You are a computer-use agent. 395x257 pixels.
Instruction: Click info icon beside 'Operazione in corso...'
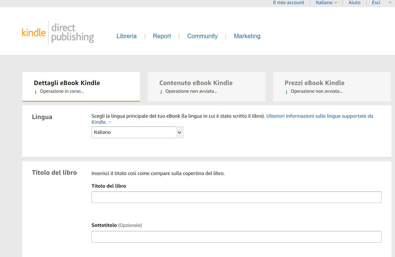[36, 92]
